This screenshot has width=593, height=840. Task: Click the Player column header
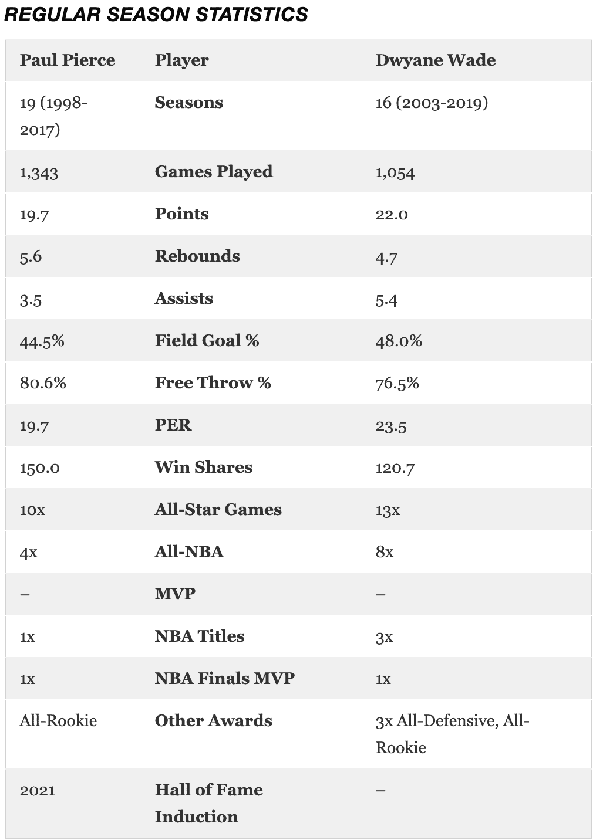181,60
